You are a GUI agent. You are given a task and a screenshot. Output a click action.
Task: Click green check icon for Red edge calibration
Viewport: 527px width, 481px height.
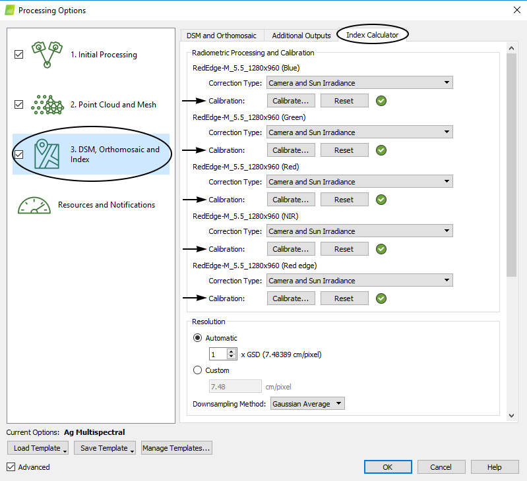[381, 298]
